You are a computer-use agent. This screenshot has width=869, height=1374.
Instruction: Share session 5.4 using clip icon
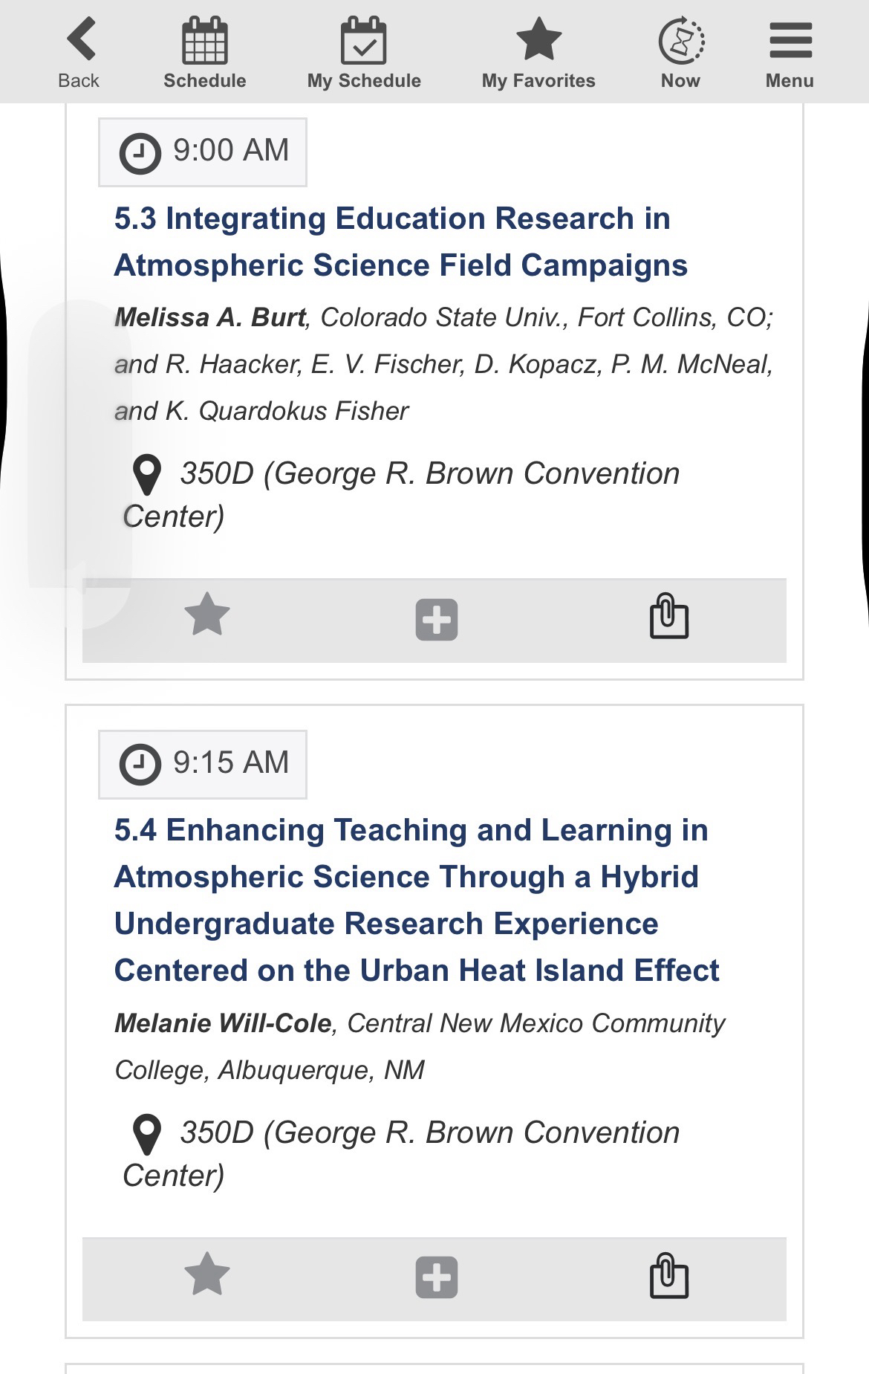pos(669,1275)
